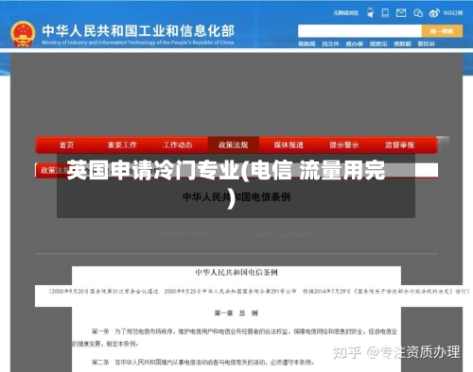
Task: Click the email envelope icon
Action: (x=401, y=13)
